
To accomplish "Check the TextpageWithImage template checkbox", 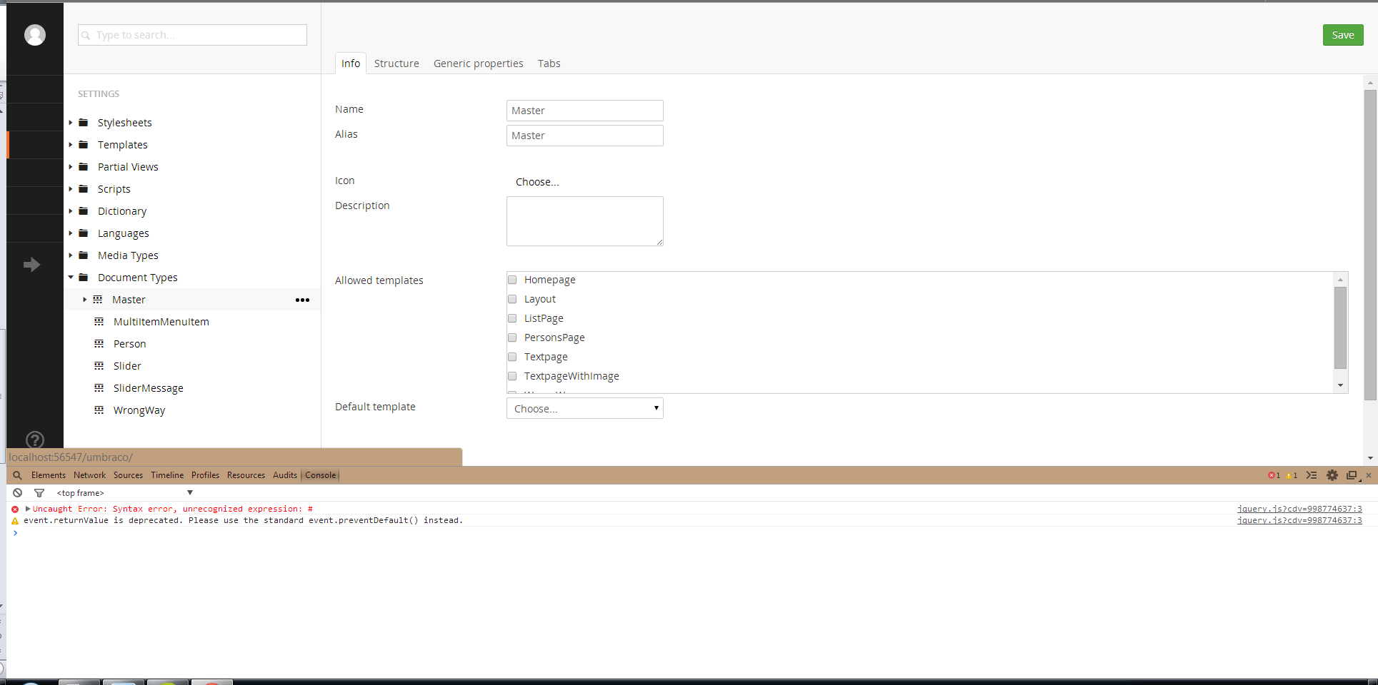I will [512, 376].
